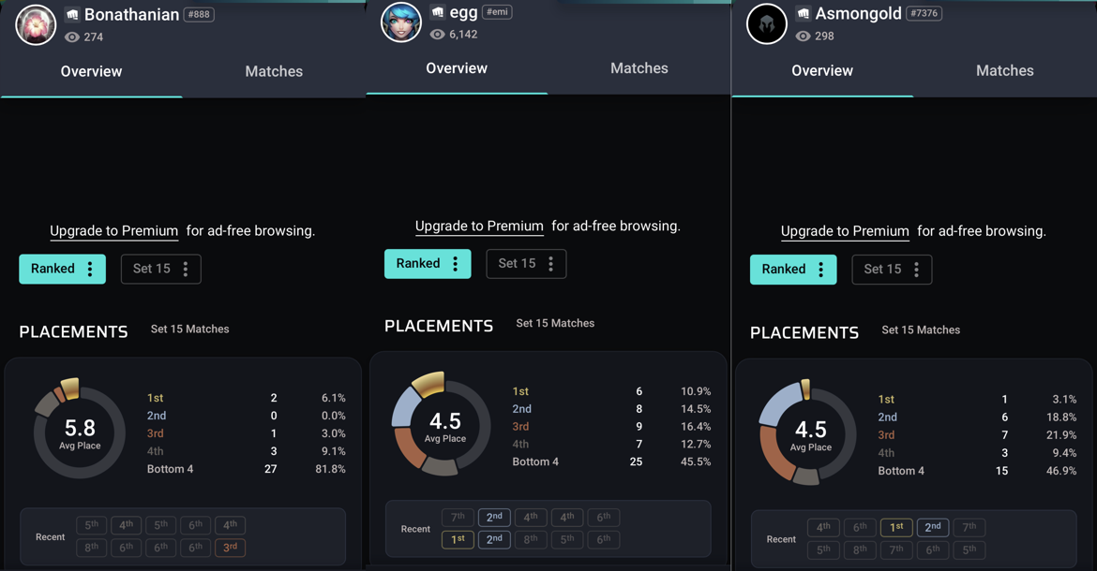
Task: Expand the Set 15 selector in Asmongold's panel
Action: click(892, 270)
